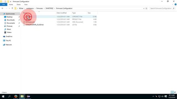
Task: Click the Back navigation arrow
Action: [2, 8]
